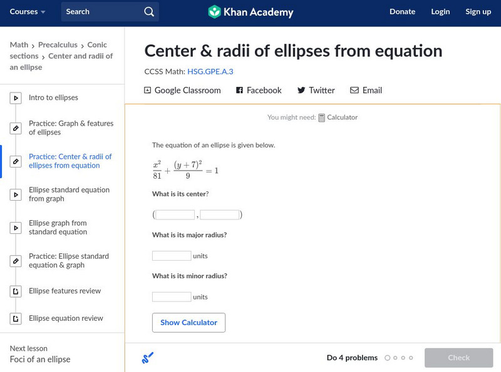Open the HSG.GPE.A.3 standard link
The height and width of the screenshot is (372, 501).
(210, 72)
